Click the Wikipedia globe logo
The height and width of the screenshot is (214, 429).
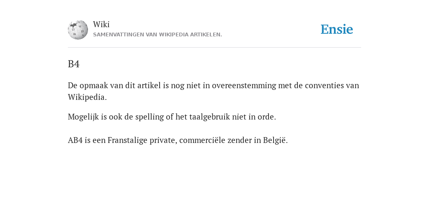click(x=78, y=30)
